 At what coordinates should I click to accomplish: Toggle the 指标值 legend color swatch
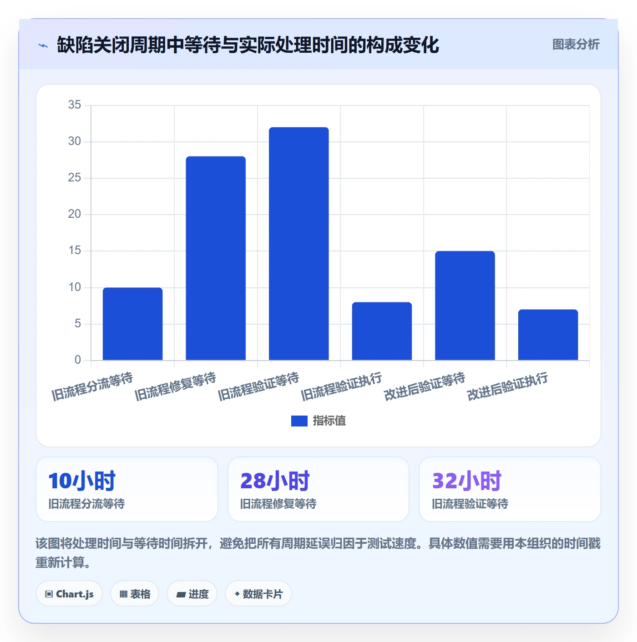coord(299,421)
